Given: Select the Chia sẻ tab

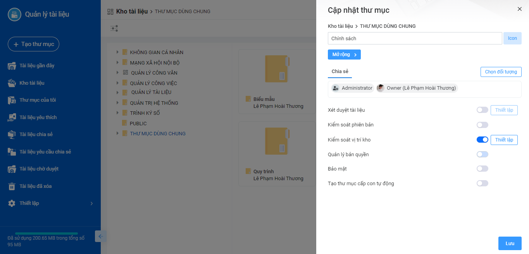Looking at the screenshot, I should (340, 72).
